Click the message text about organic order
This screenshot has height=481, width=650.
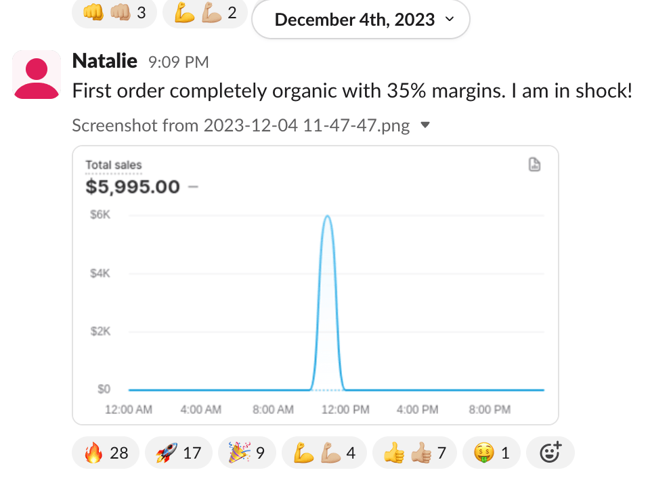pyautogui.click(x=352, y=91)
